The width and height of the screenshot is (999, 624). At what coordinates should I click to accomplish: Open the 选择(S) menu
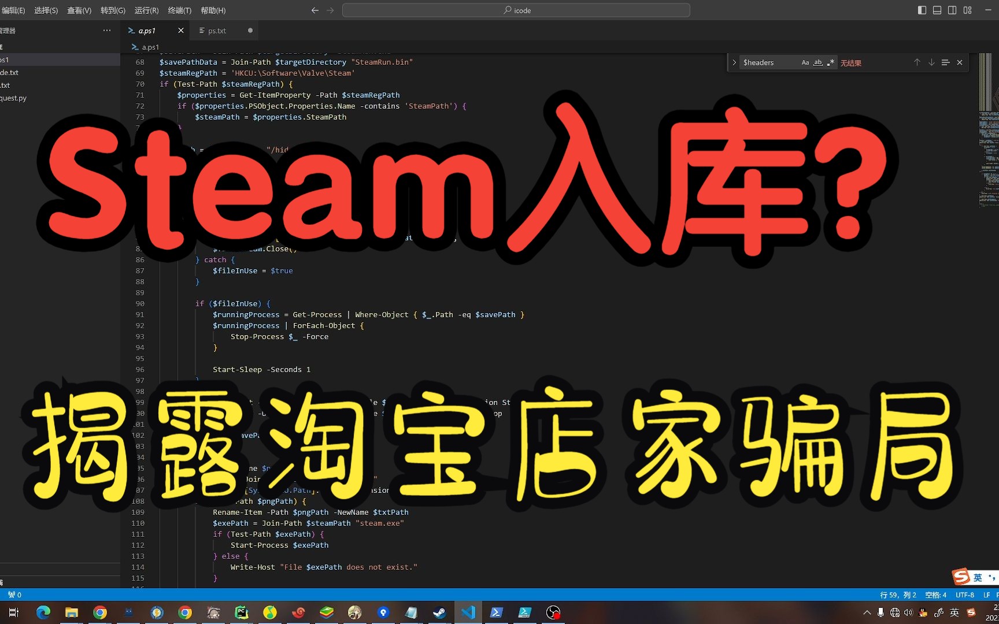[46, 10]
